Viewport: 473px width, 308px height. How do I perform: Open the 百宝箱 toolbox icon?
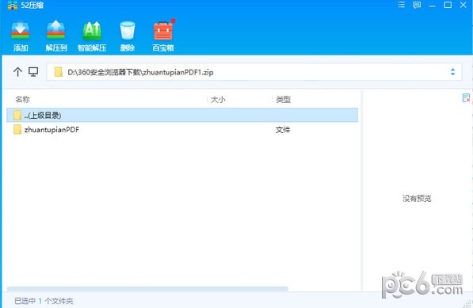pyautogui.click(x=163, y=30)
